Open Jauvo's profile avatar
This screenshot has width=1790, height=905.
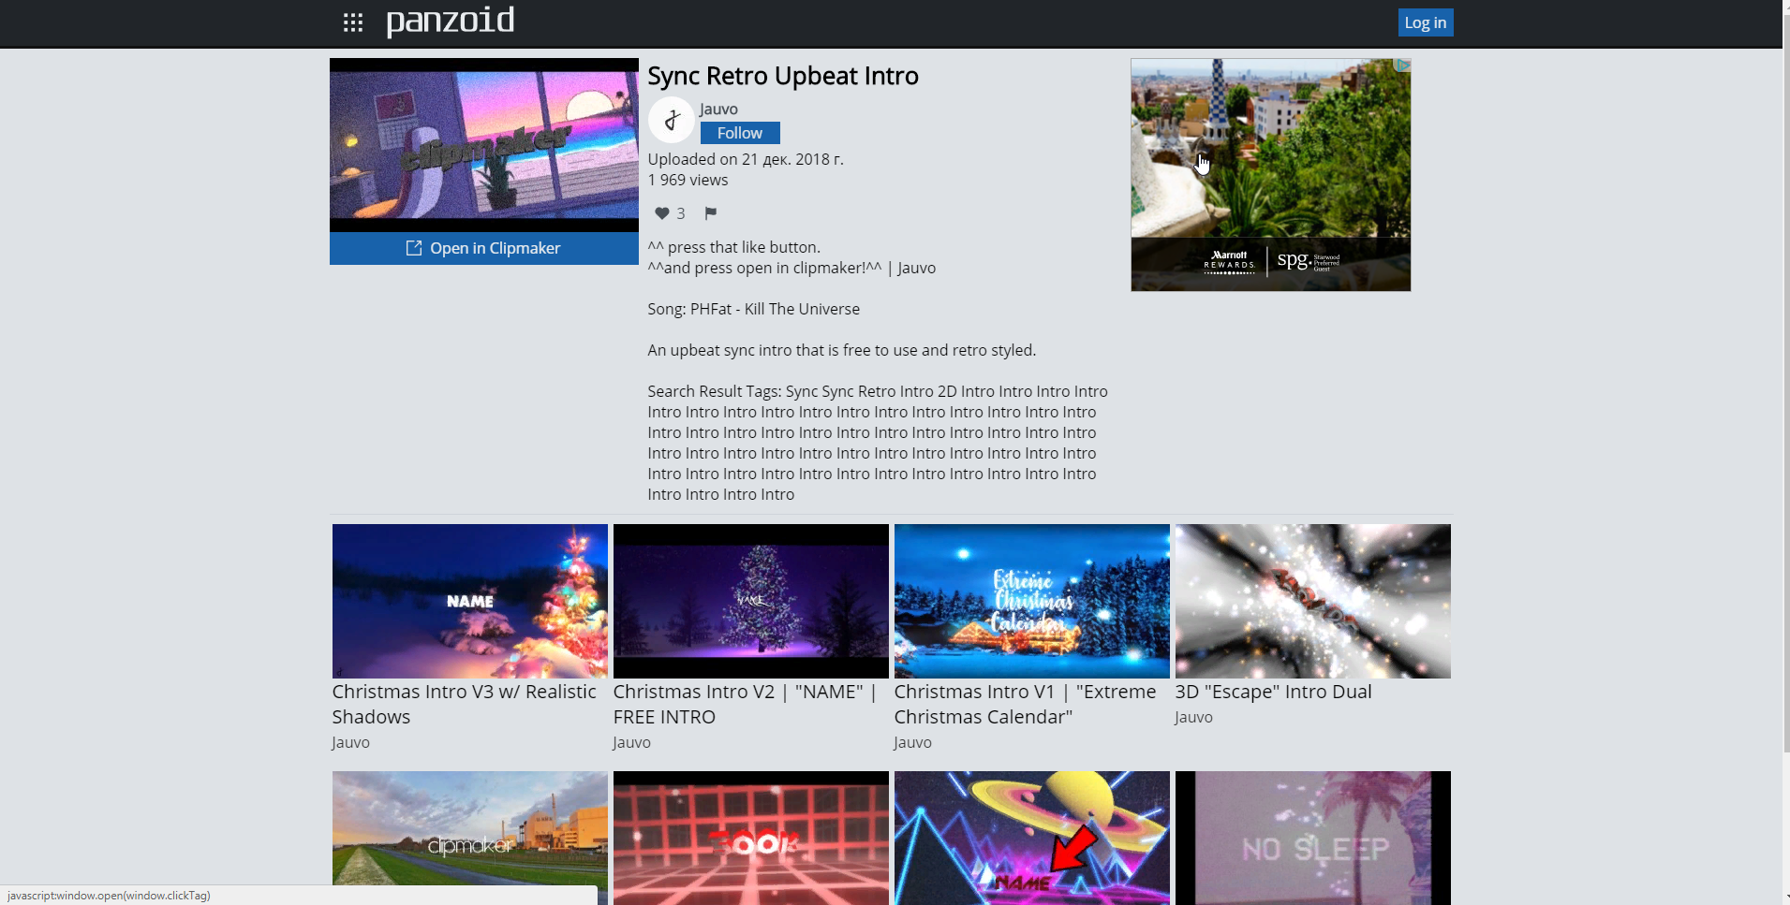(671, 120)
